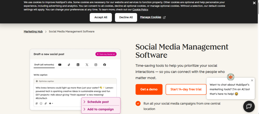Click the Social Media Management Software breadcrumb text
259x114 pixels.
[x=72, y=32]
